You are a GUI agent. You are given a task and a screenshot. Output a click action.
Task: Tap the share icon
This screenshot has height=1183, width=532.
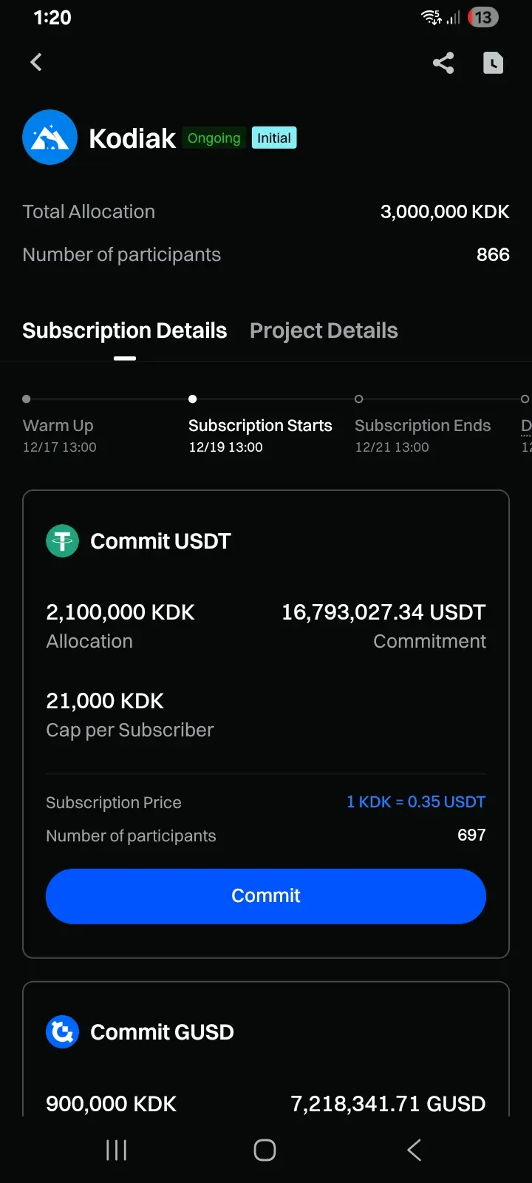(443, 63)
